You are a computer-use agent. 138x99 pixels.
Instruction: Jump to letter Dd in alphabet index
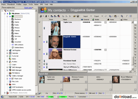point(135,34)
